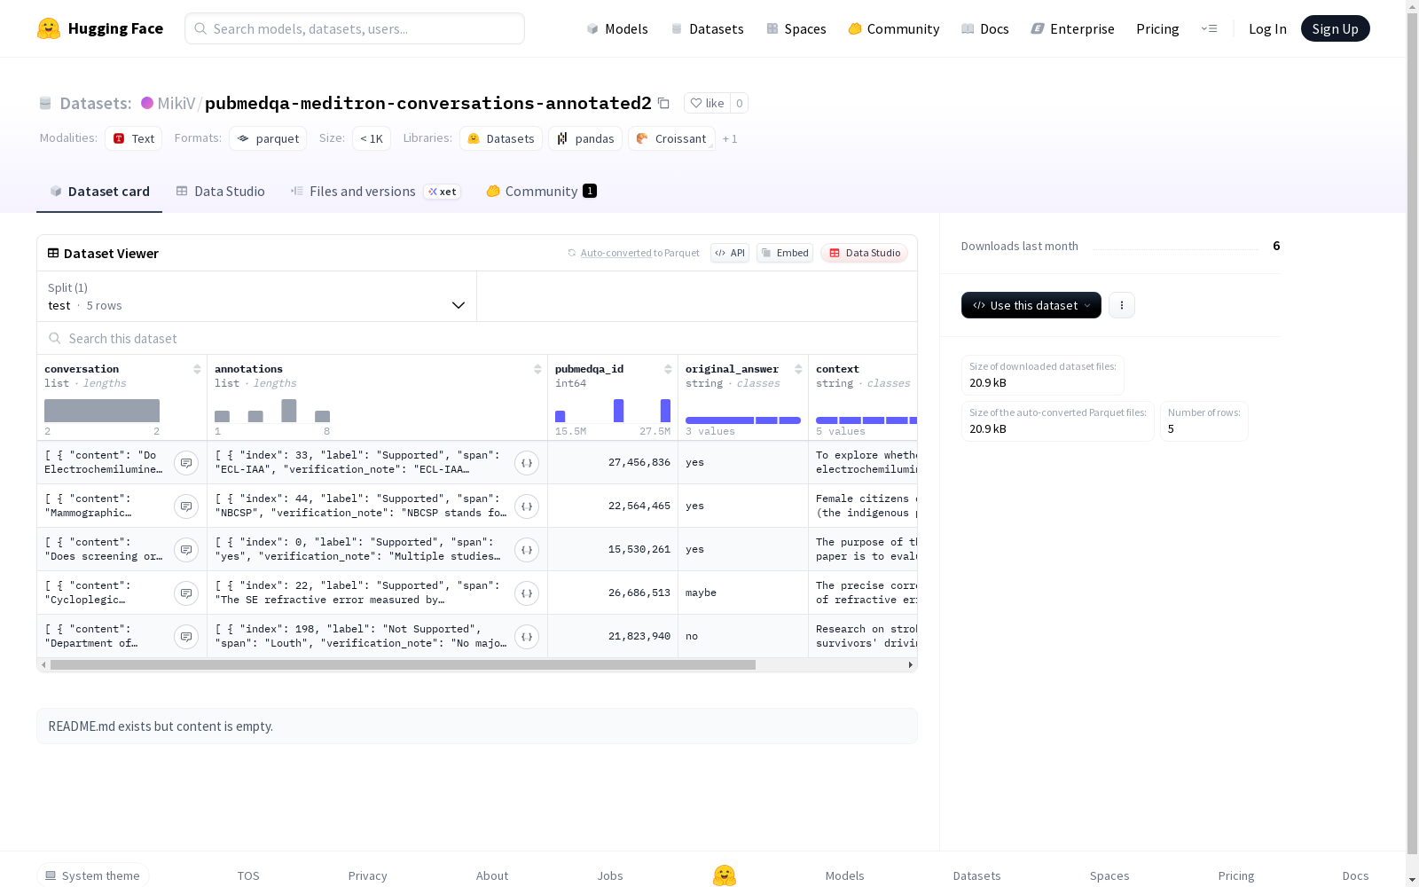Open Data Studio from the viewer header
The height and width of the screenshot is (887, 1419).
coord(865,253)
